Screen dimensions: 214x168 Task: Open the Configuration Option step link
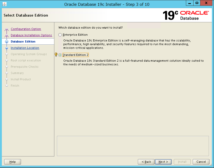[x=26, y=29]
